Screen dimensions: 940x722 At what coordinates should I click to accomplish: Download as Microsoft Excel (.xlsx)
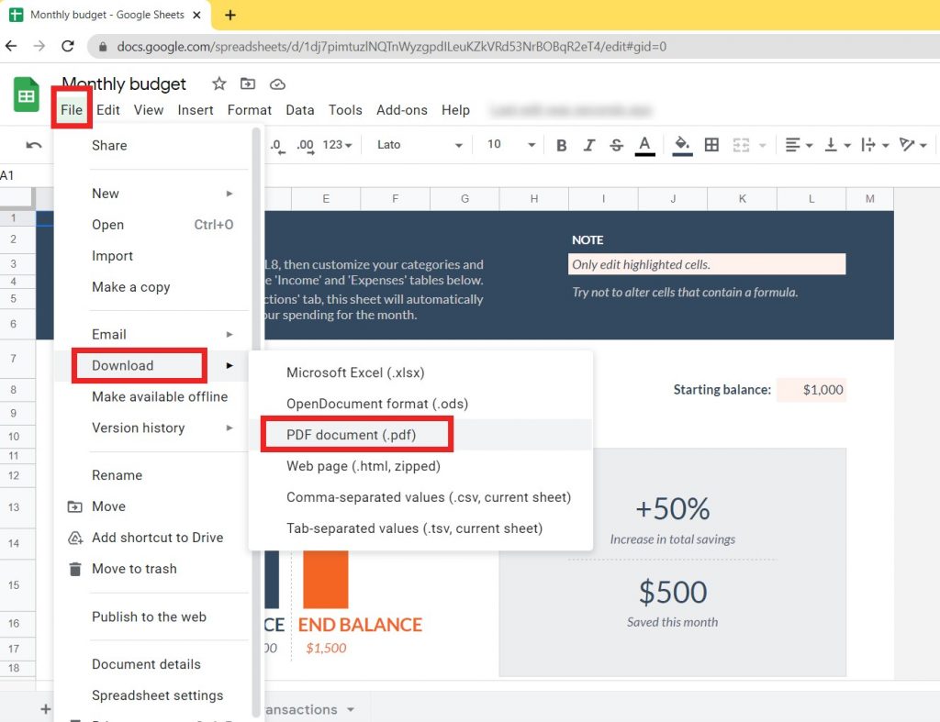tap(420, 372)
